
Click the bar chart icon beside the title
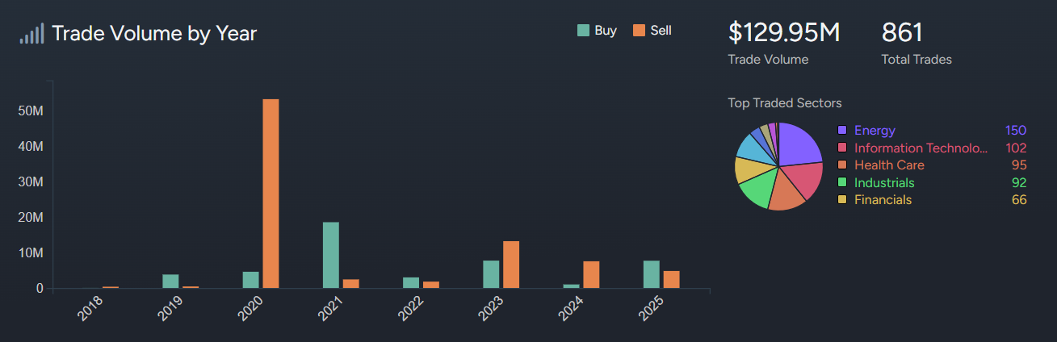[31, 34]
